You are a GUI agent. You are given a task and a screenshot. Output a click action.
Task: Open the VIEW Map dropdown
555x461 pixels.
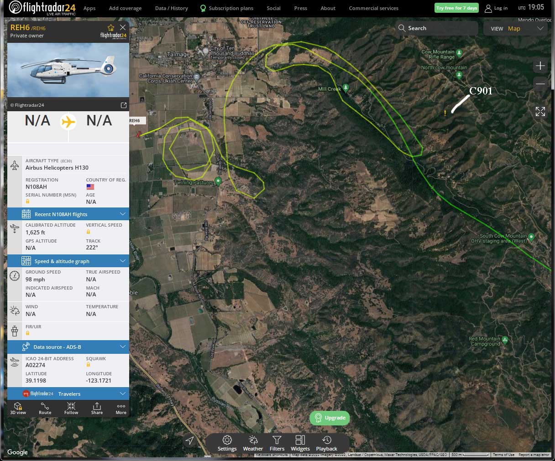pyautogui.click(x=515, y=28)
